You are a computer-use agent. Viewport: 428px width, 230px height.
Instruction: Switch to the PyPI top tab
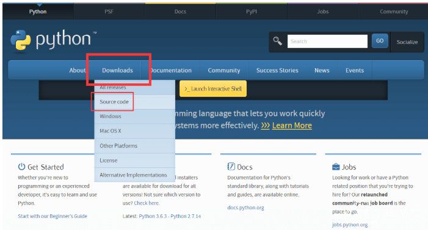252,12
